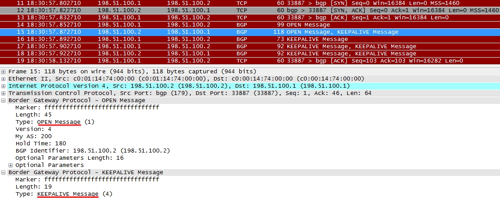Select packet 16, the 73-byte KEEPALIVE Message
The image size is (500, 198).
coord(225,39)
